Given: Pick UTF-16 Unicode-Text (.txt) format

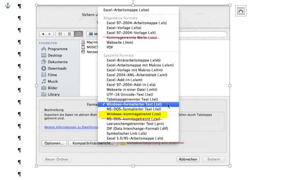Looking at the screenshot, I should [130, 94].
